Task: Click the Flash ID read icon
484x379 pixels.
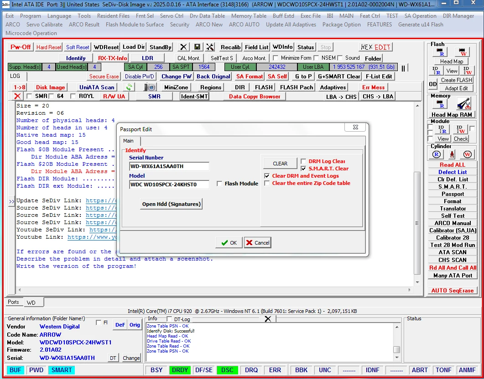Action: coord(436,71)
